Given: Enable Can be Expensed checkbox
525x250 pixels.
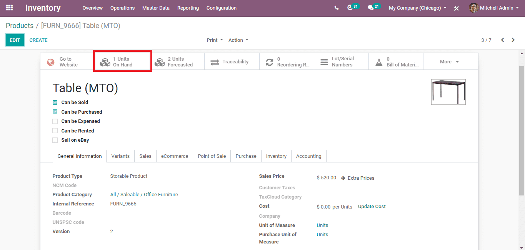Looking at the screenshot, I should 55,121.
